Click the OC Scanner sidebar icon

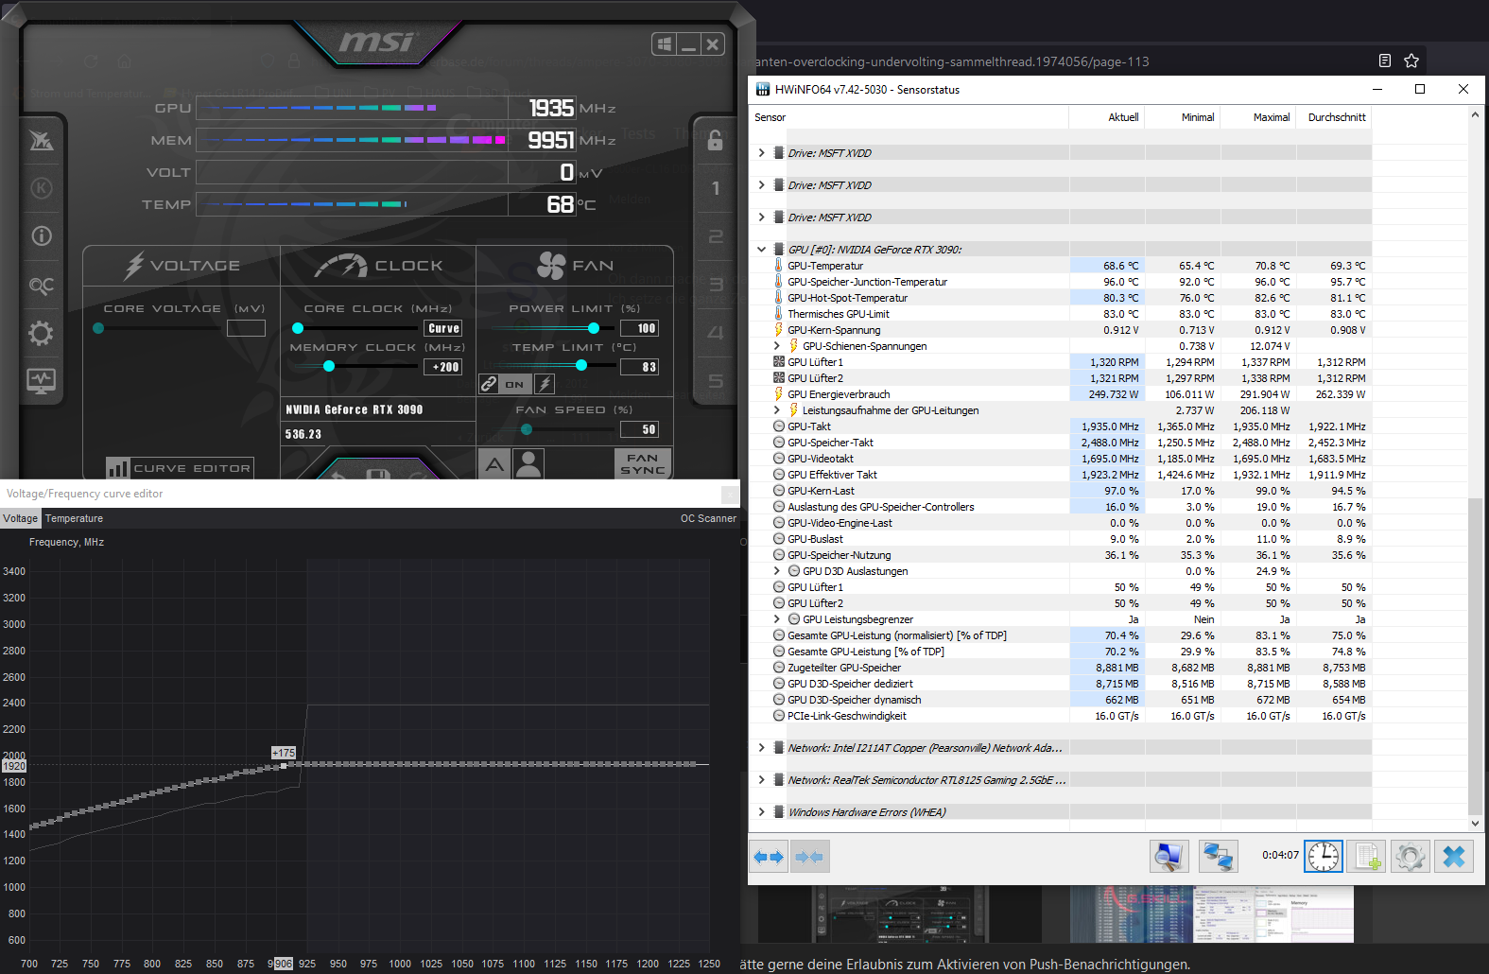(41, 285)
